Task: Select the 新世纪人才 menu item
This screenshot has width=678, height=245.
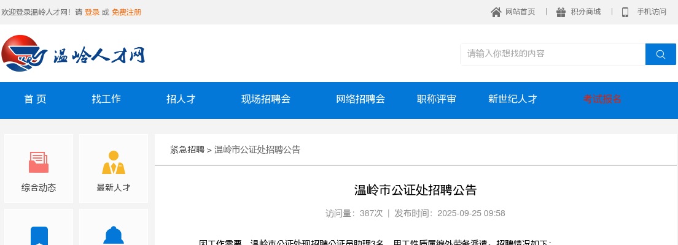Action: 513,99
